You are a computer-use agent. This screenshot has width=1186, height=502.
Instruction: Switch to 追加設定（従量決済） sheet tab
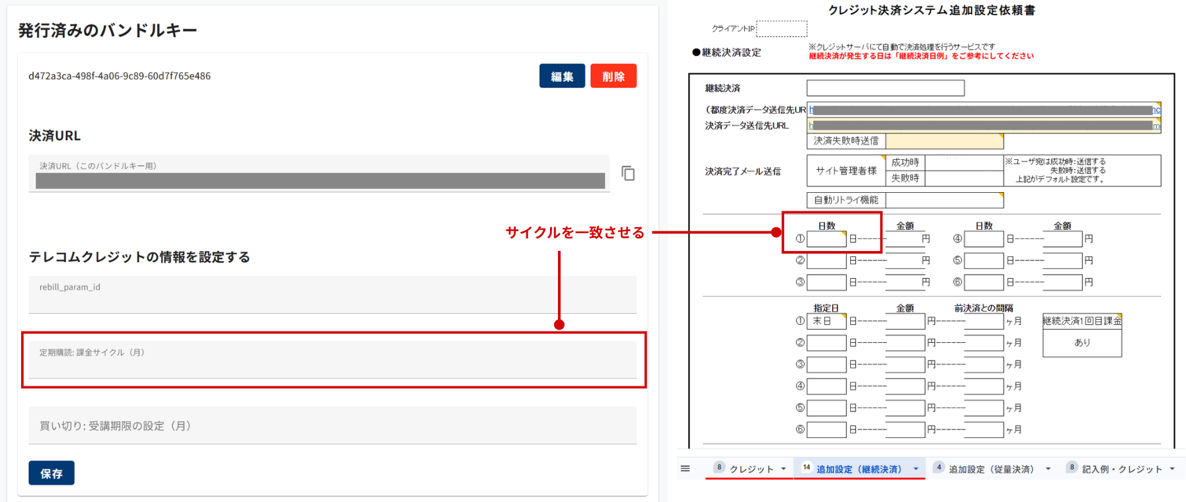pyautogui.click(x=990, y=469)
